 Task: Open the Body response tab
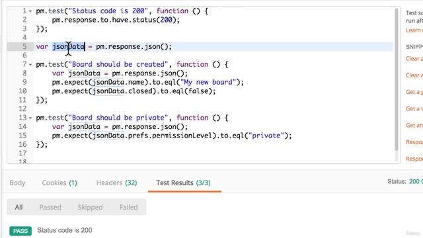(17, 182)
